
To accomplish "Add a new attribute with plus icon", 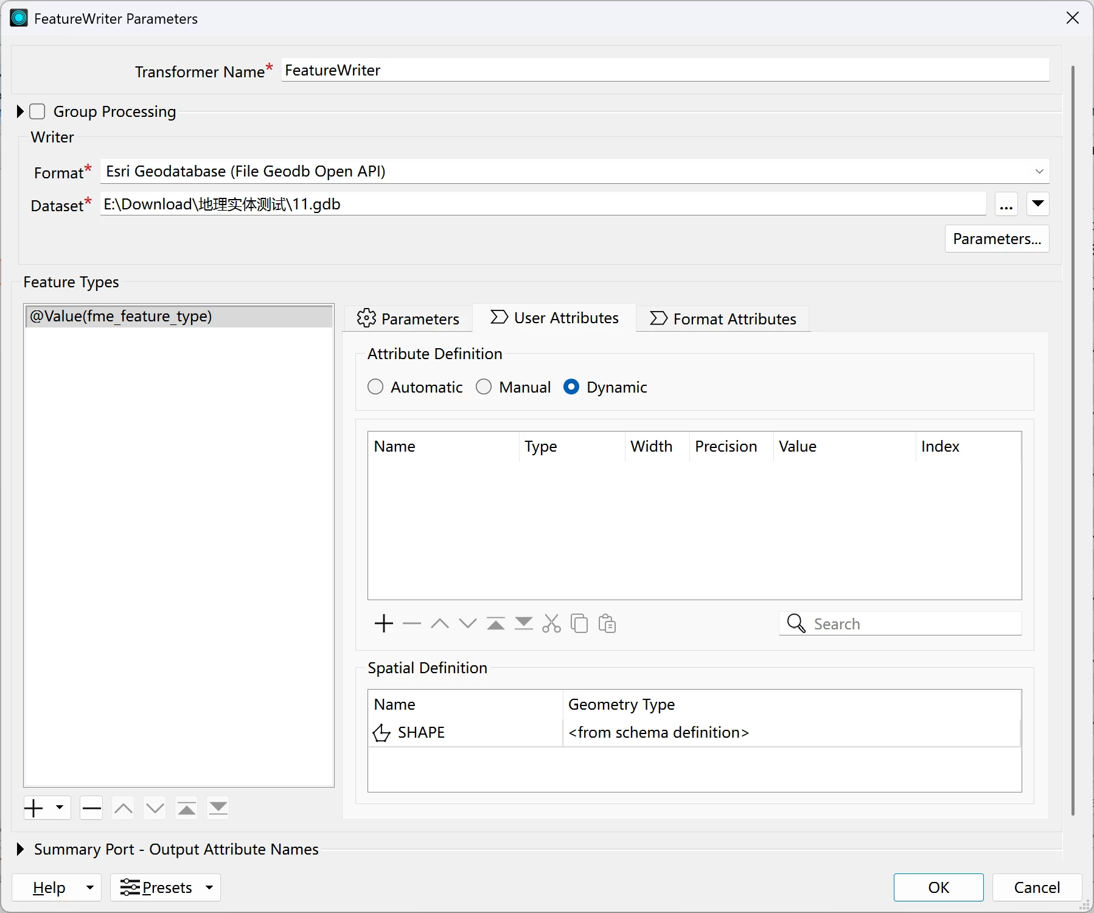I will coord(384,623).
